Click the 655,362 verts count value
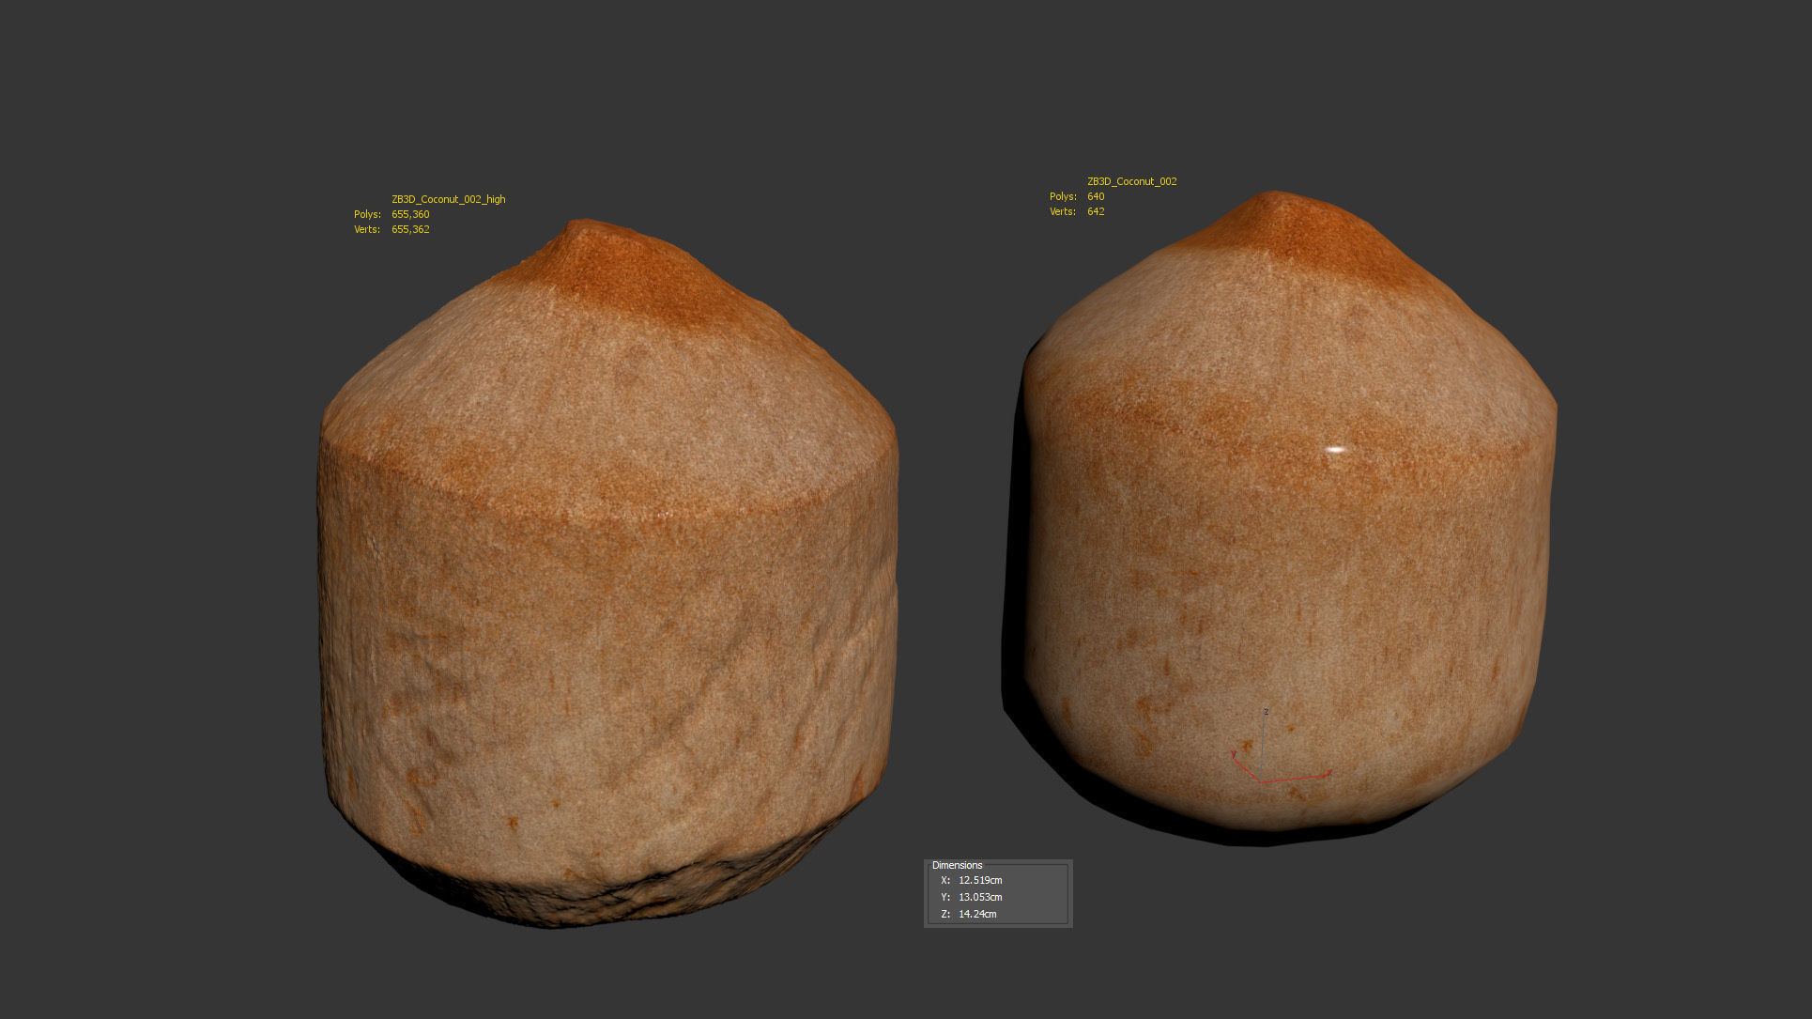 pos(410,229)
